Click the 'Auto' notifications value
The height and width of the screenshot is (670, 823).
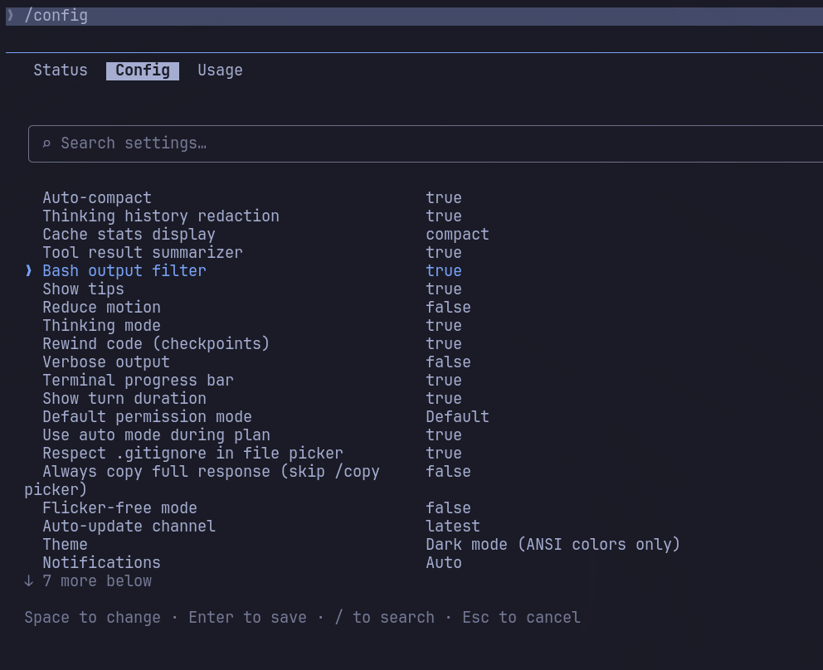coord(444,563)
